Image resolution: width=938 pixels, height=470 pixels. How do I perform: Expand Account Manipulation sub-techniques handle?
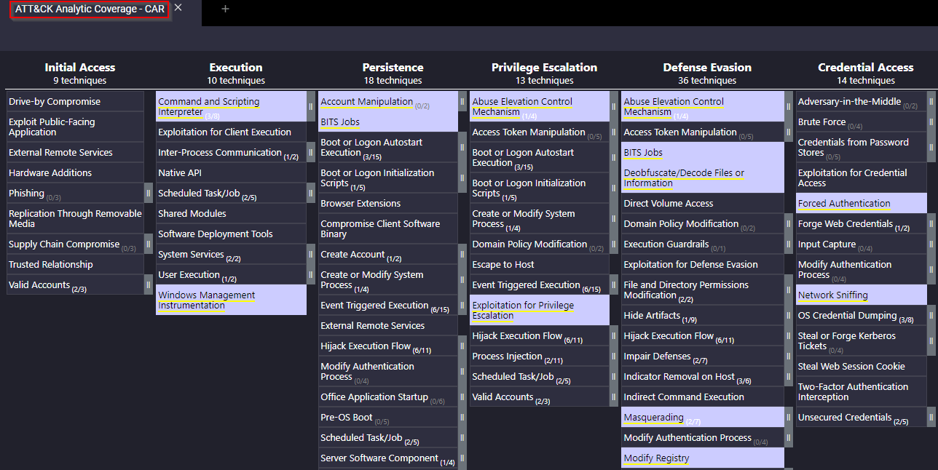pos(462,101)
